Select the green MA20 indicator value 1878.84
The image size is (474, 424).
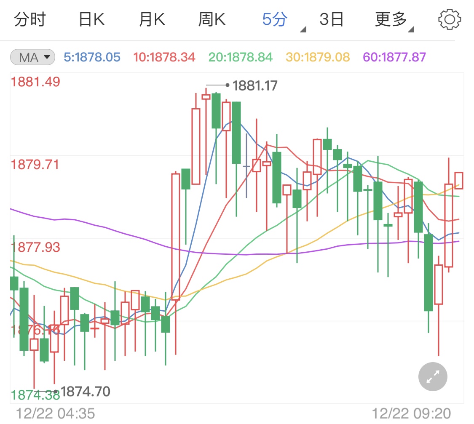[x=240, y=57]
